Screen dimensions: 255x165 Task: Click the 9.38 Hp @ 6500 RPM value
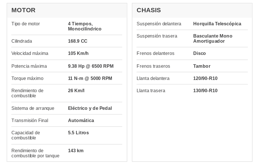coord(91,66)
